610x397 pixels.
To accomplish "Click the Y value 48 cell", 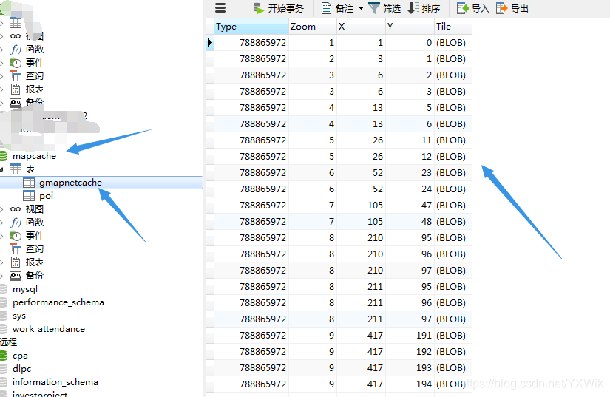I will [x=410, y=221].
